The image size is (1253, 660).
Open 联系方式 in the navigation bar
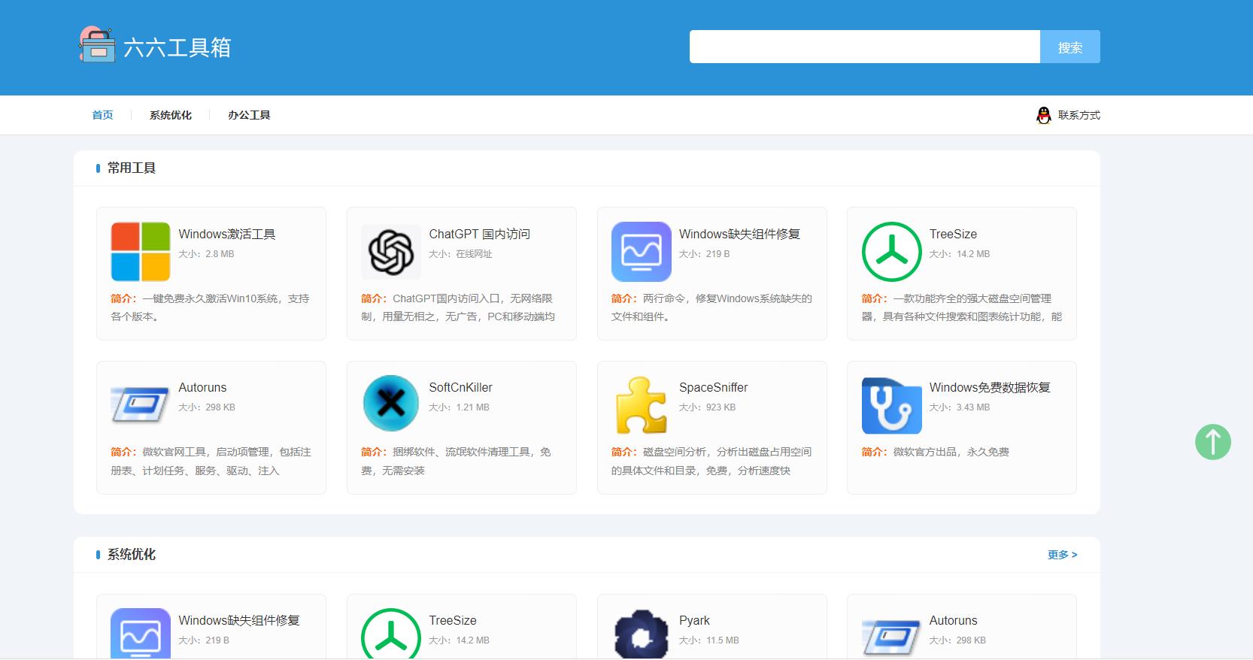(1079, 115)
